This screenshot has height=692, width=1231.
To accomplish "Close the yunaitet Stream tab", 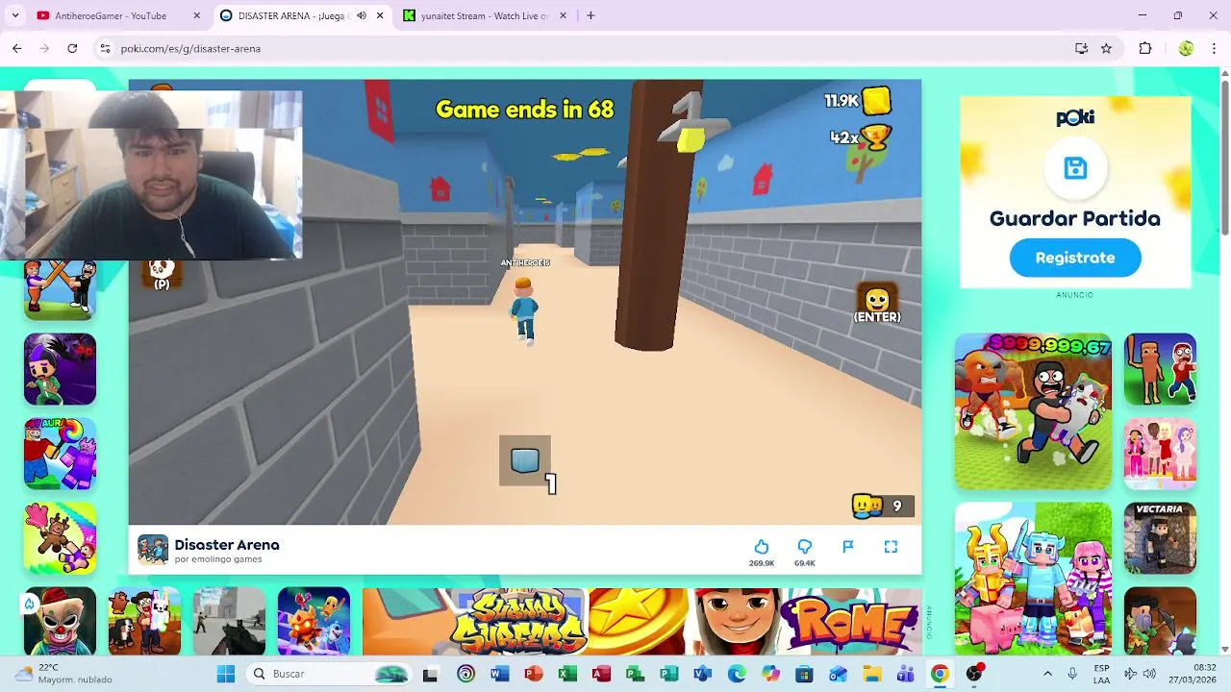I will click(565, 15).
